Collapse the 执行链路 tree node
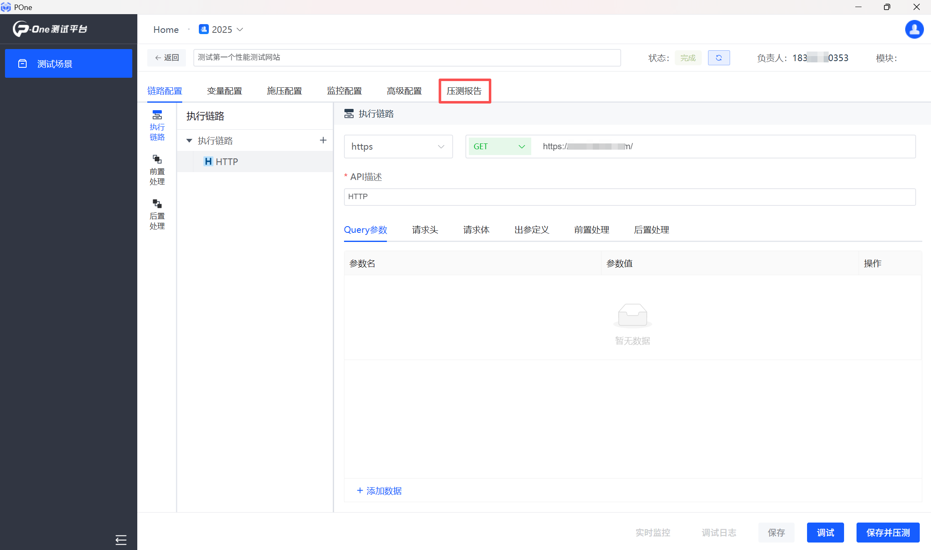This screenshot has height=550, width=931. pyautogui.click(x=189, y=141)
